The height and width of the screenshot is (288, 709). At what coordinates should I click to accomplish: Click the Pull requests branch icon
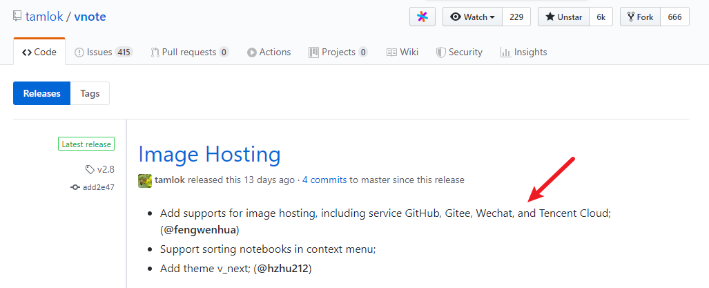pyautogui.click(x=155, y=52)
